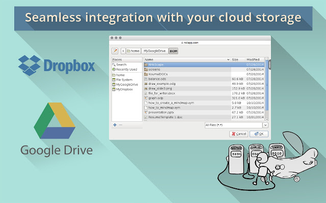Image resolution: width=326 pixels, height=203 pixels.
Task: Select the draw_example.odg file
Action: coord(204,84)
